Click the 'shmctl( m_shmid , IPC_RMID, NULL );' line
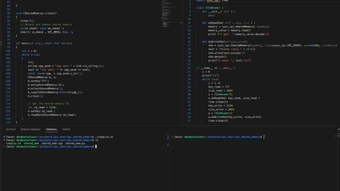This screenshot has width=340, height=191. pos(47,32)
